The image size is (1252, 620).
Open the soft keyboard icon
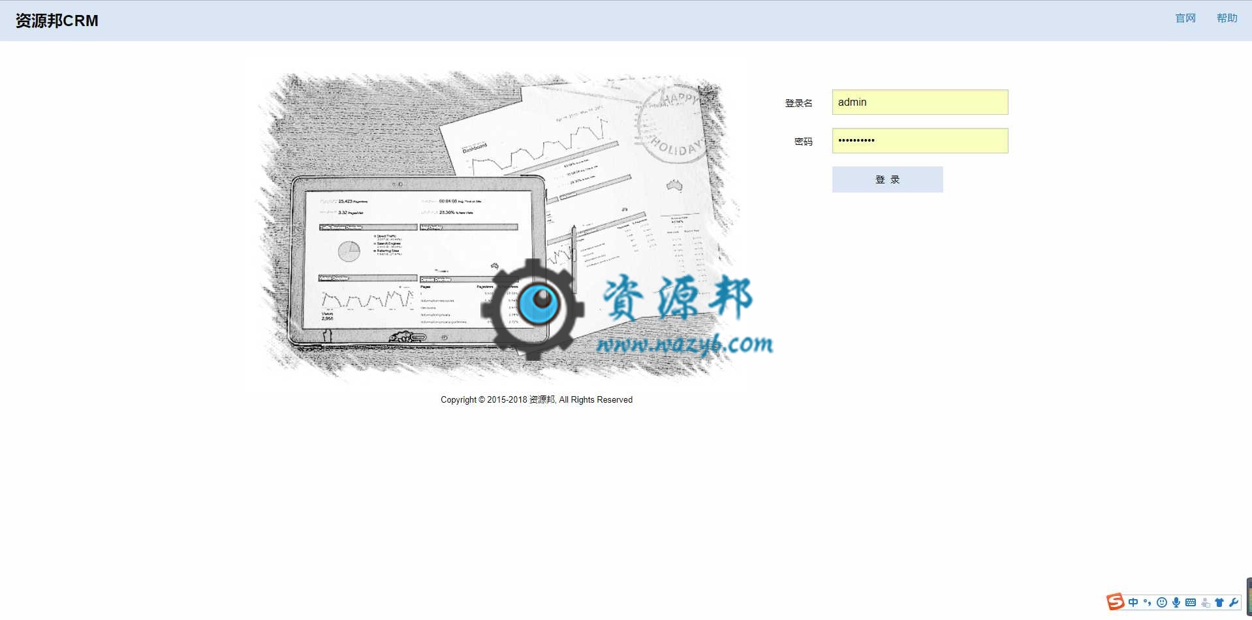(1191, 602)
